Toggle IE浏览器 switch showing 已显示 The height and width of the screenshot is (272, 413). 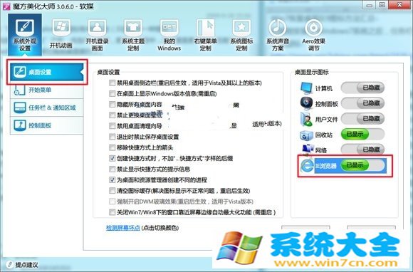click(x=362, y=165)
